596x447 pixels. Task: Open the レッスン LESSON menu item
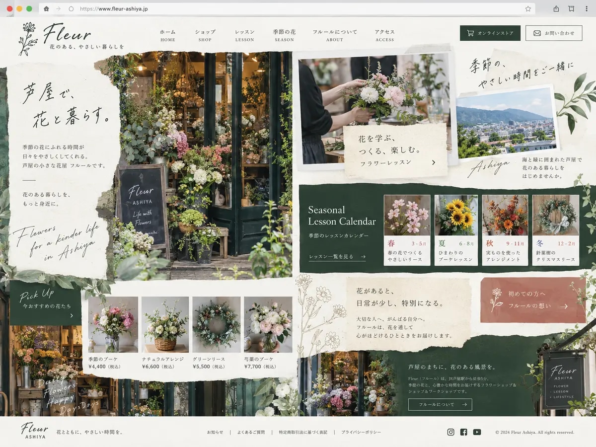point(244,35)
